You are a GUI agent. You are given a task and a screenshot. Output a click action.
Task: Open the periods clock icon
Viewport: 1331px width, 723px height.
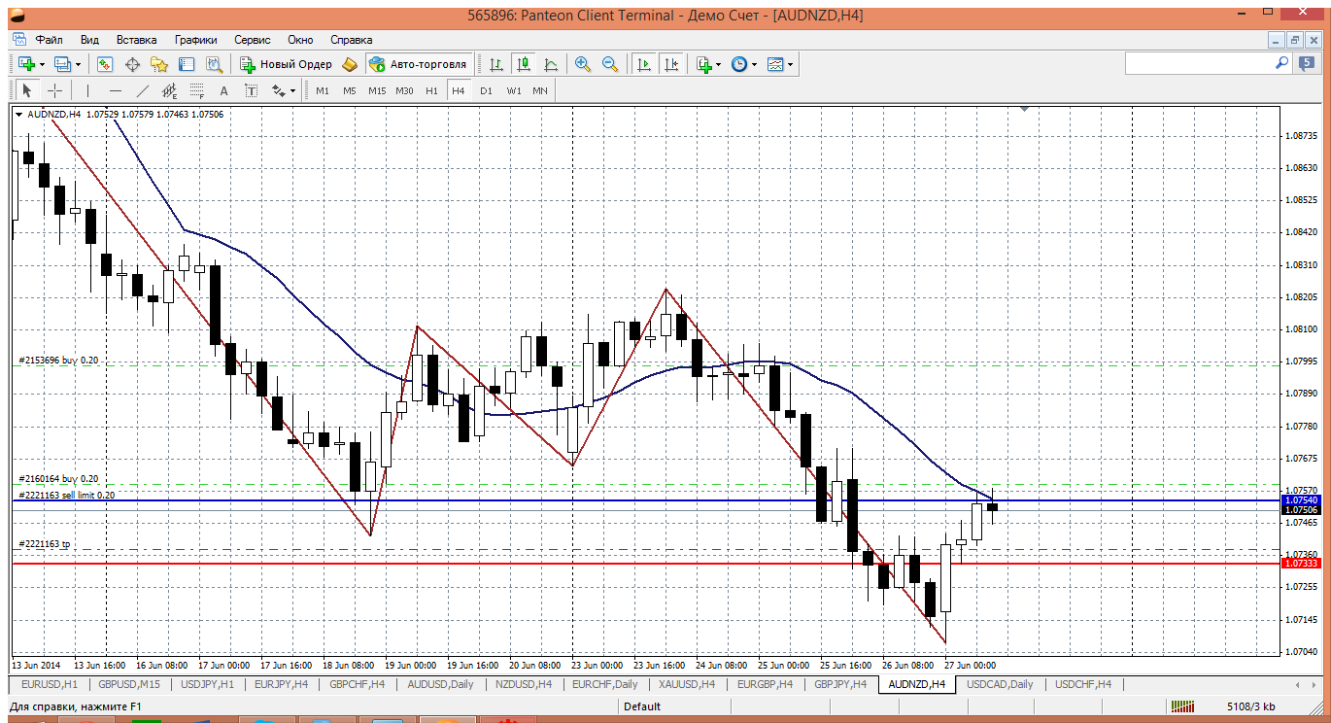click(738, 64)
